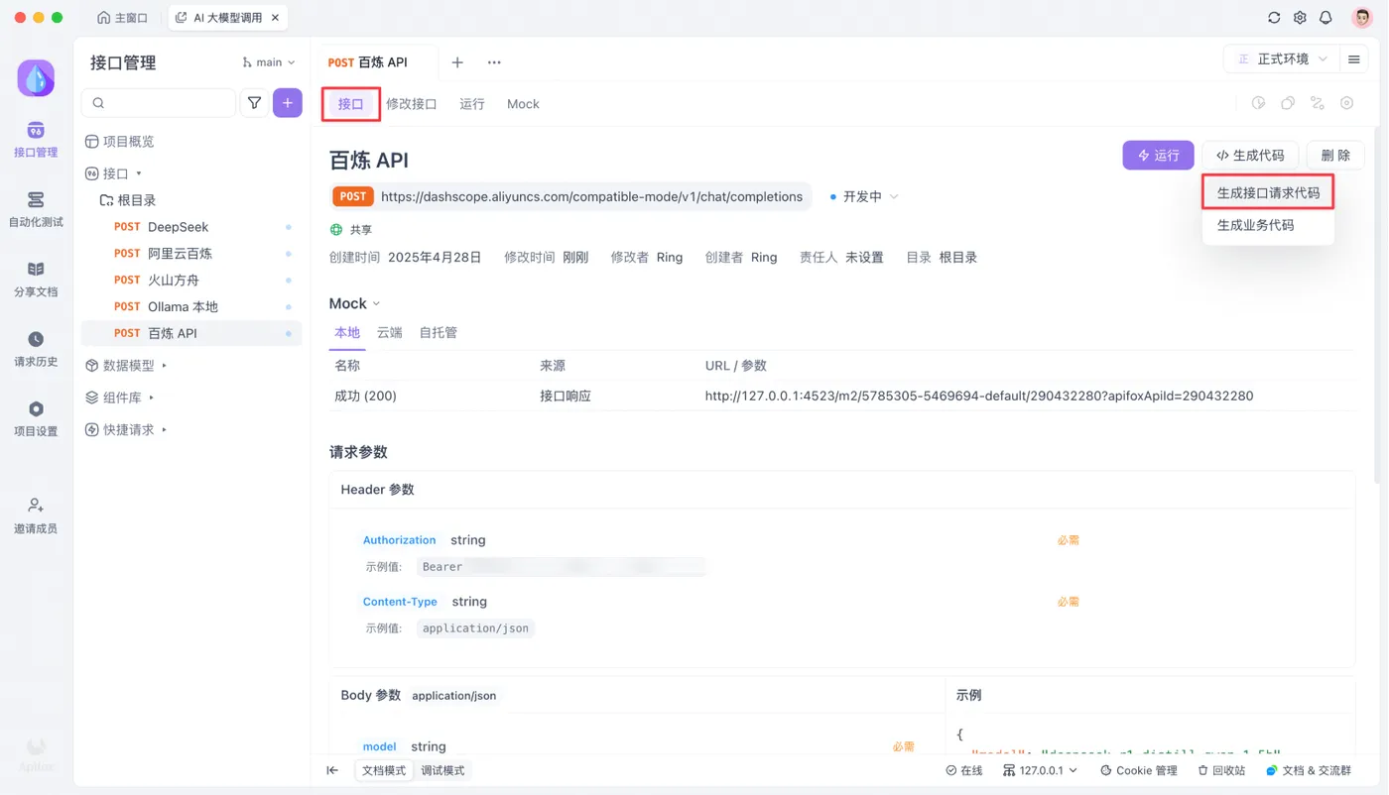Add a new tab with plus icon
The height and width of the screenshot is (795, 1389).
click(x=457, y=62)
